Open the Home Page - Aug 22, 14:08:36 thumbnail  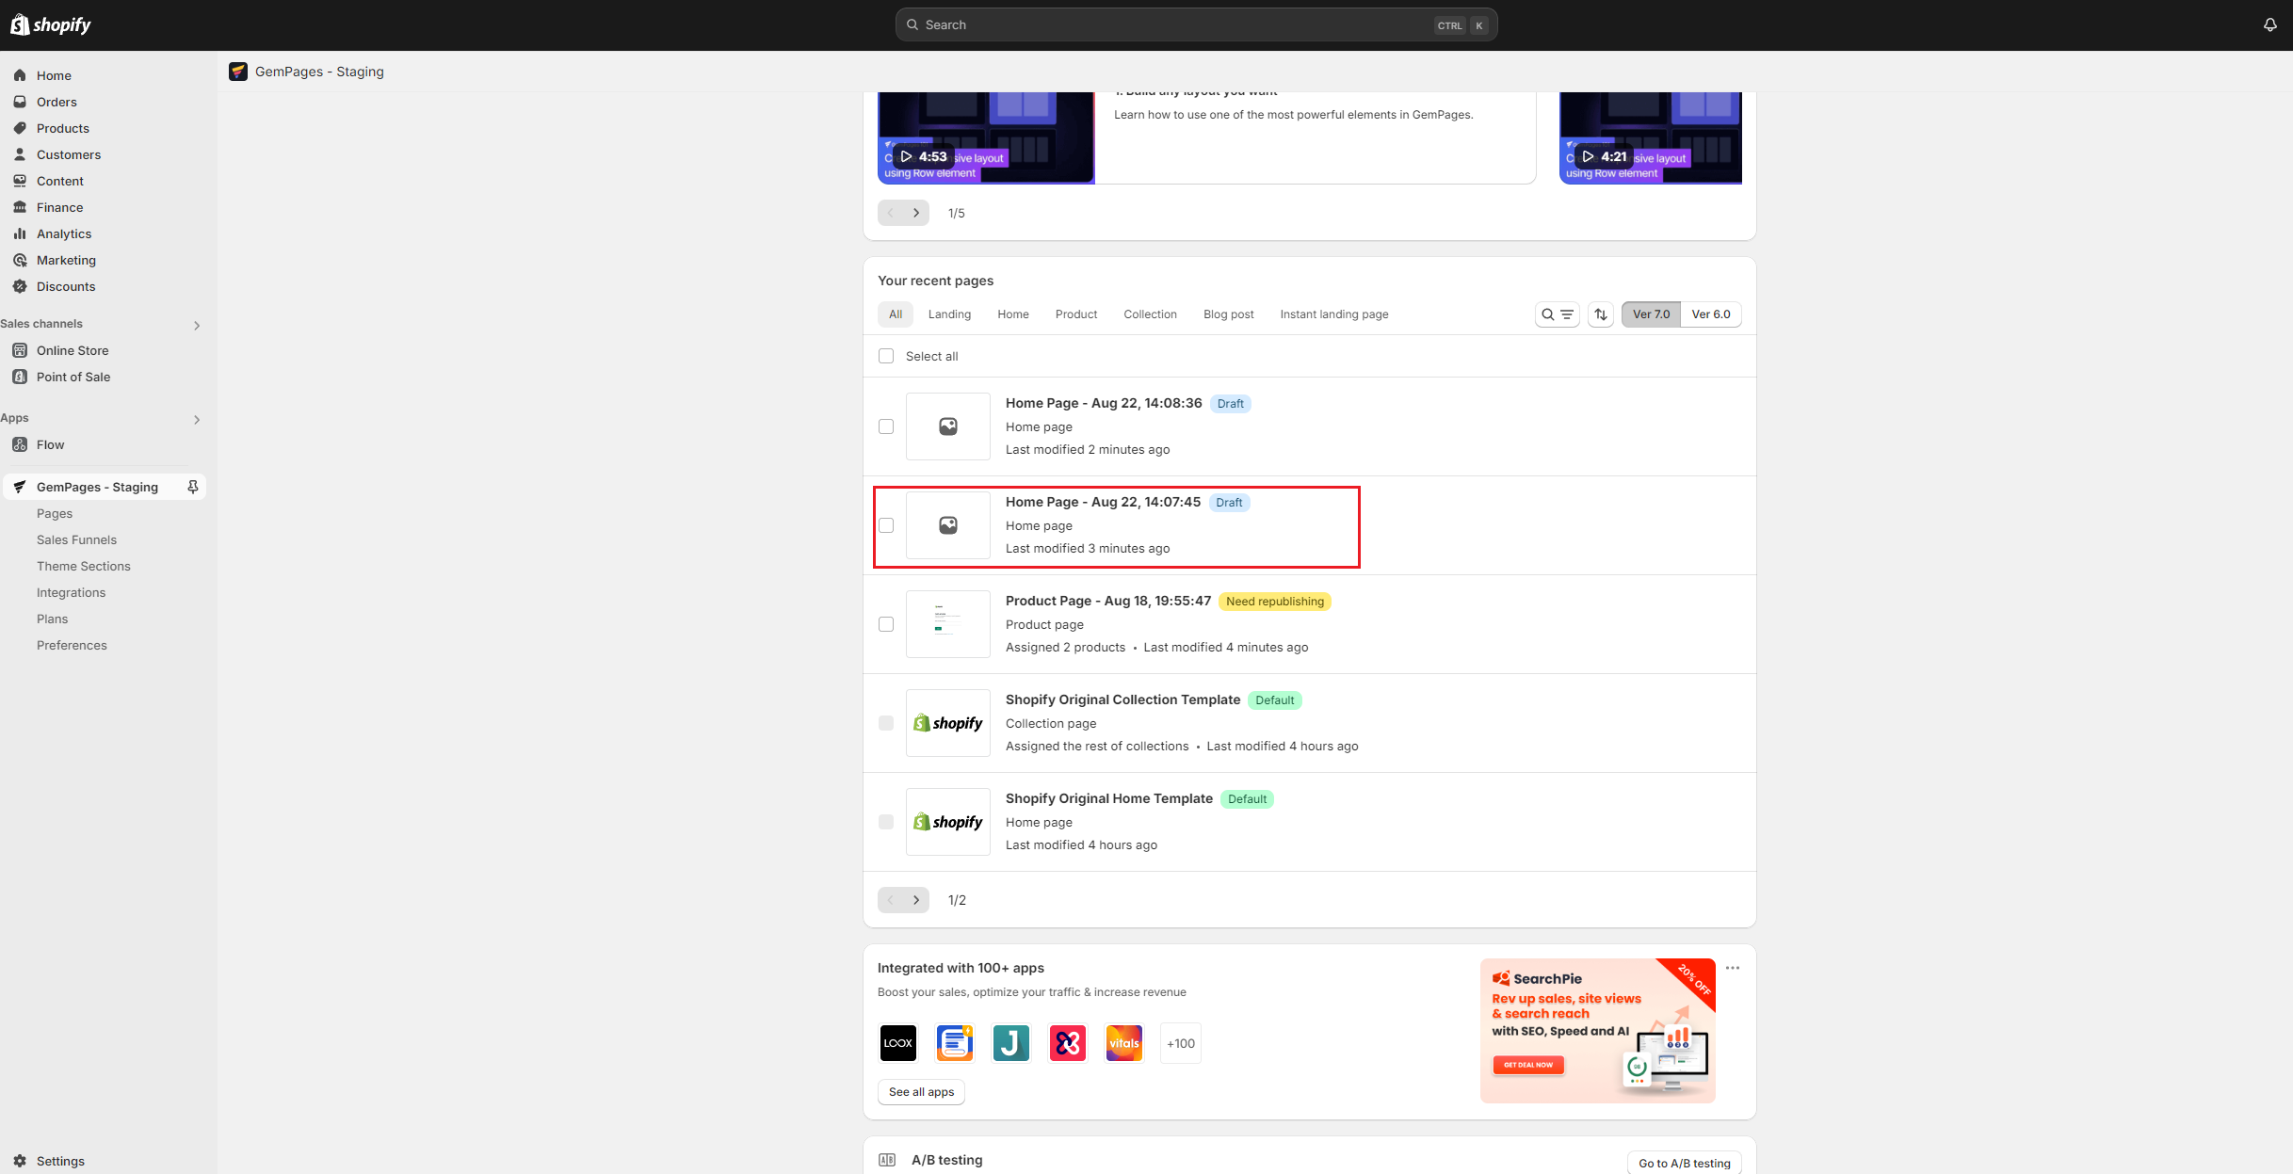pos(947,426)
